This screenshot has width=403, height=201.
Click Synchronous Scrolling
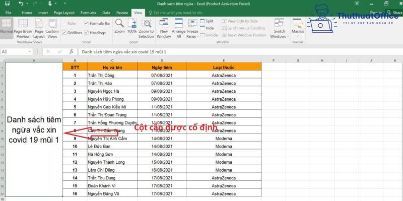[243, 28]
